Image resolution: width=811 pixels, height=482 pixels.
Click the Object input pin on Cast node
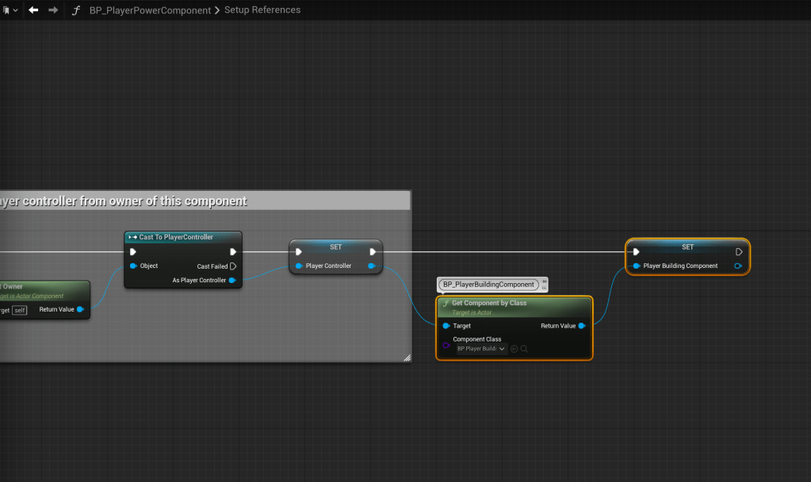(133, 266)
